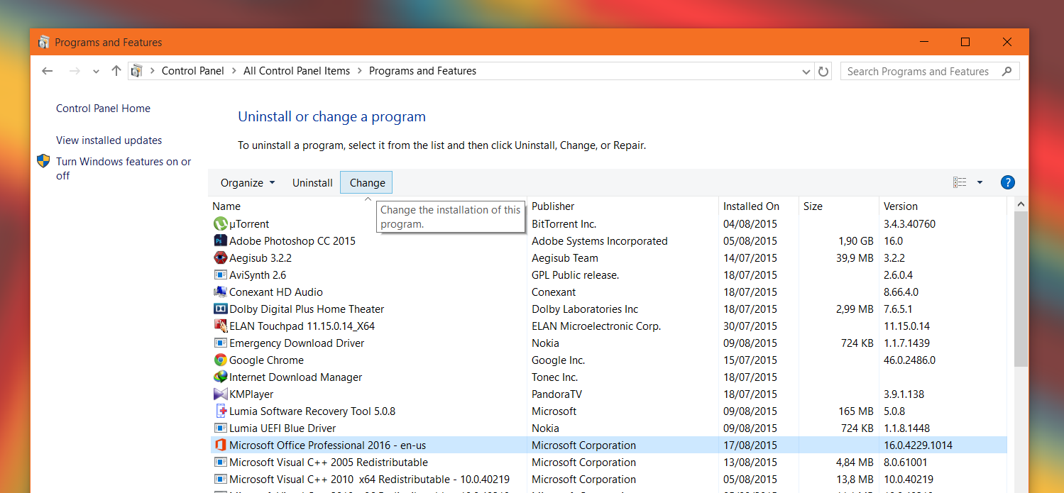Click the Lumia UEFI Blue Driver icon
The image size is (1064, 493).
point(220,428)
